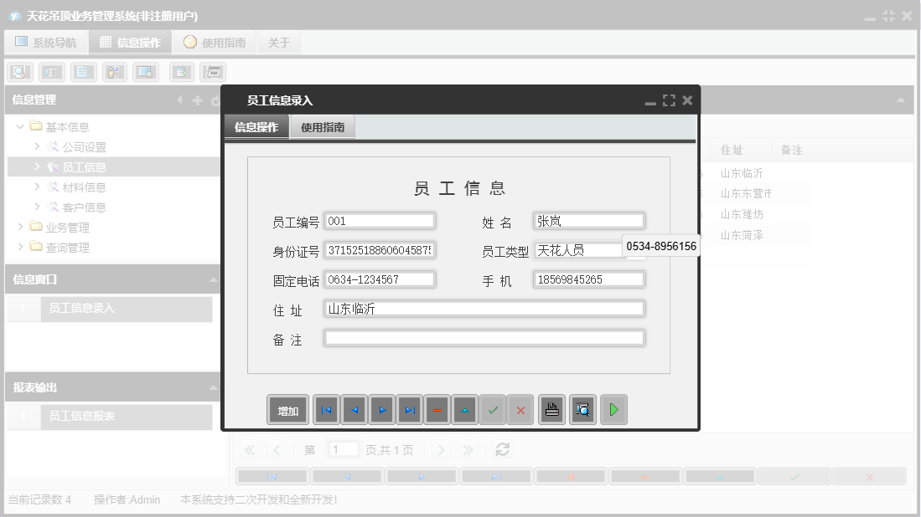This screenshot has height=517, width=921.
Task: Open the print preview icon
Action: click(x=582, y=409)
